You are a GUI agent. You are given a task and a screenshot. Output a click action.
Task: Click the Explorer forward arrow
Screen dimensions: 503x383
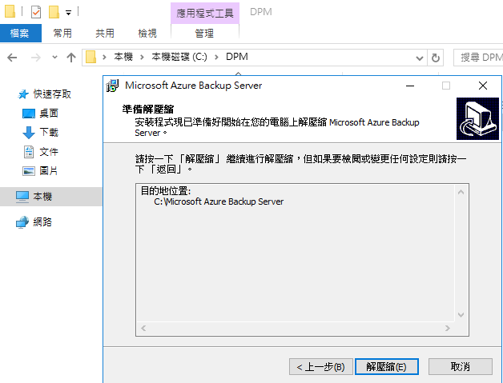(x=35, y=58)
